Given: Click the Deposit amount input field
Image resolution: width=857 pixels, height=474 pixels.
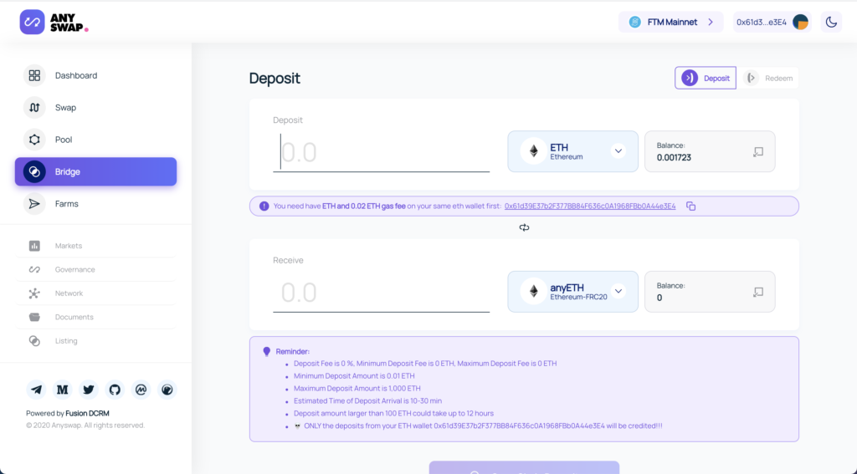Looking at the screenshot, I should coord(381,152).
